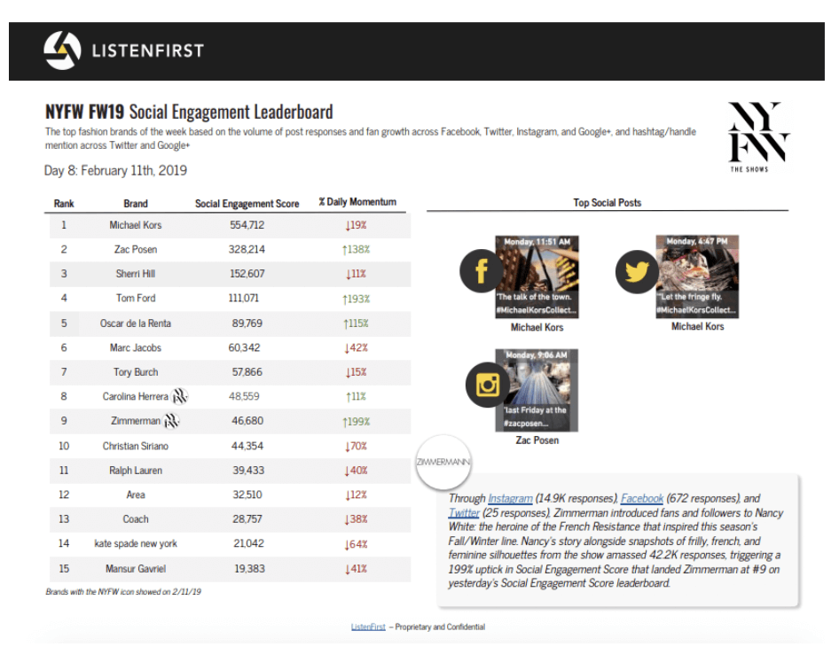The width and height of the screenshot is (839, 670).
Task: Follow the Twitter link in the summary paragraph
Action: click(x=464, y=513)
